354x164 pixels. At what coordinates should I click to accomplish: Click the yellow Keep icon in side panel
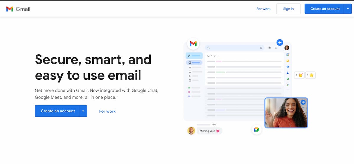coord(288,61)
